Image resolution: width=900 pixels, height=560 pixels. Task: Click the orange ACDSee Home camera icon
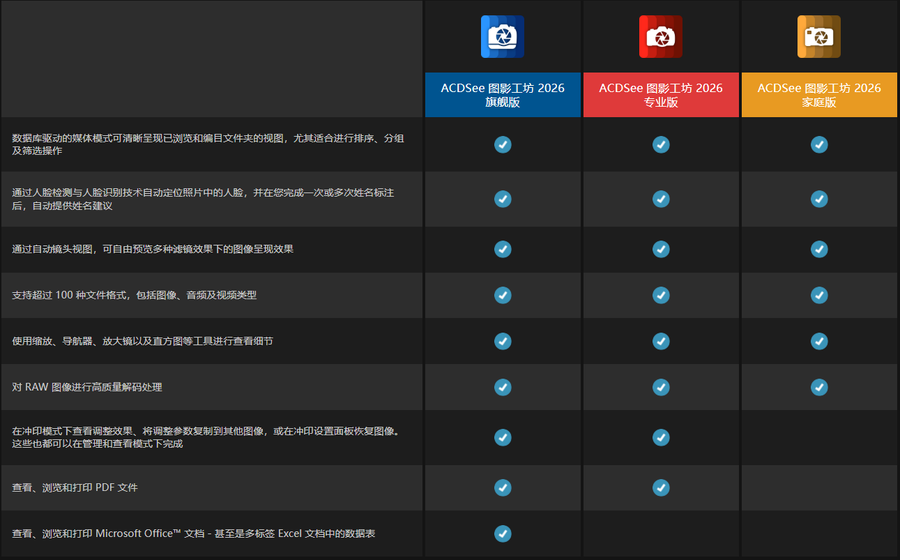(818, 36)
